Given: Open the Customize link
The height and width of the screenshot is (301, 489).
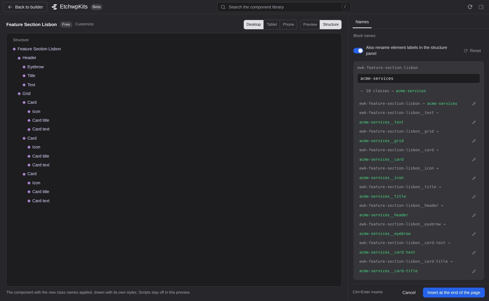Looking at the screenshot, I should tap(84, 24).
